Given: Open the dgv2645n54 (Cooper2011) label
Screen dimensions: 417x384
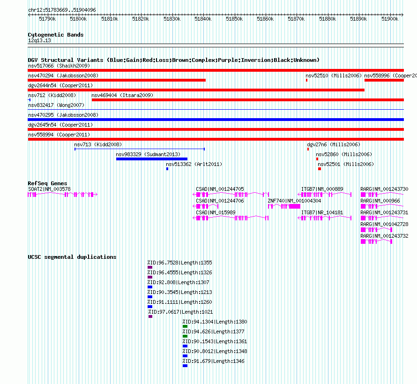Looking at the screenshot, I should coord(60,125).
